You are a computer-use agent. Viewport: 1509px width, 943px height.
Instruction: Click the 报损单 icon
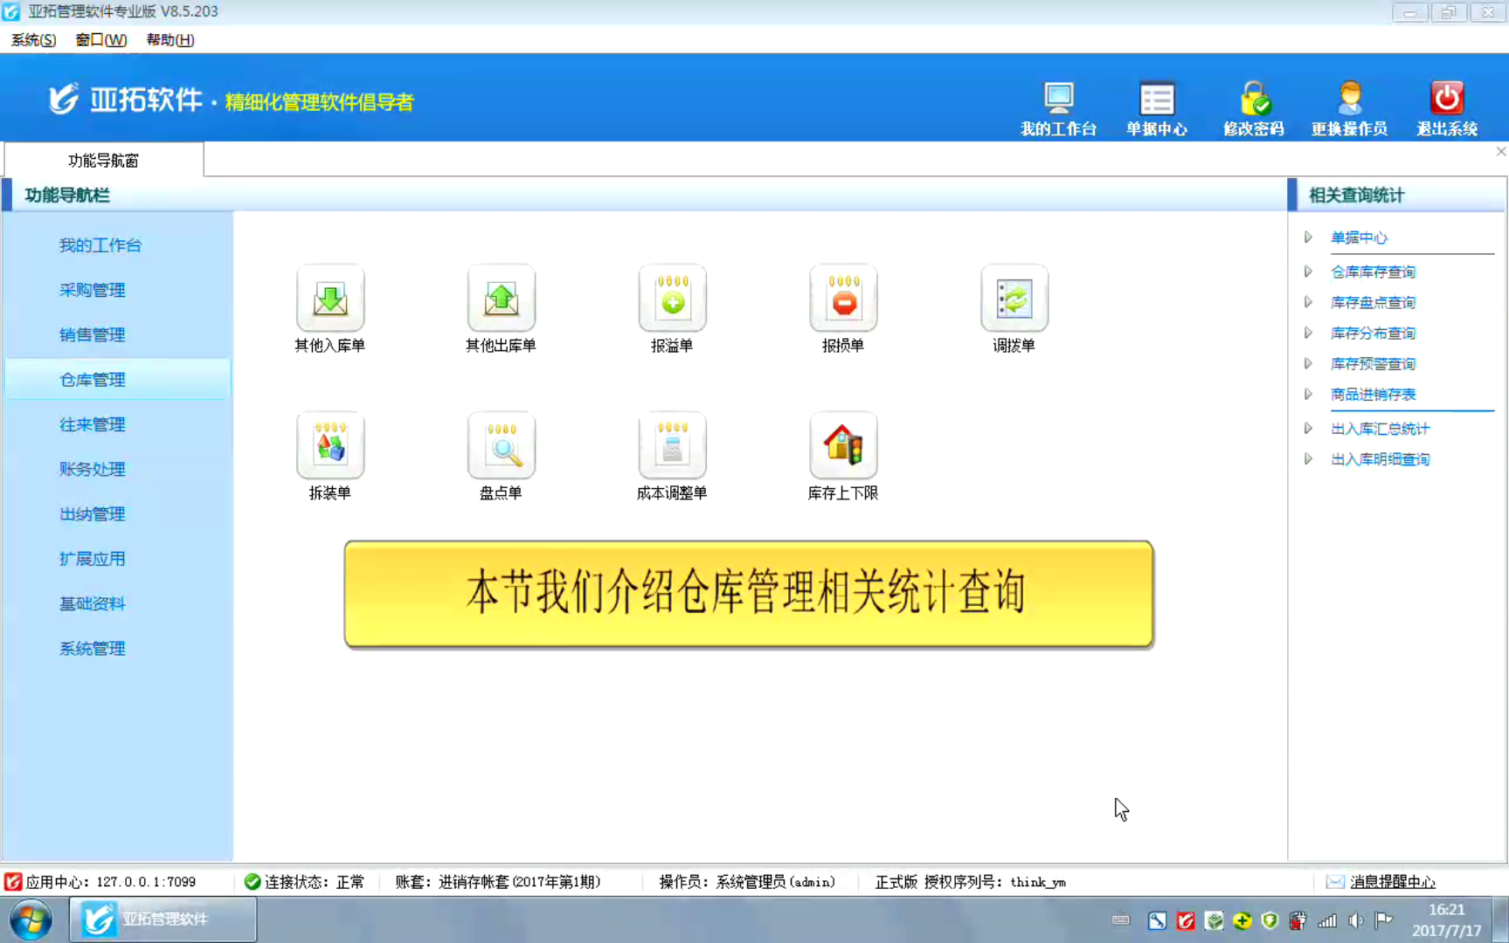click(x=843, y=299)
